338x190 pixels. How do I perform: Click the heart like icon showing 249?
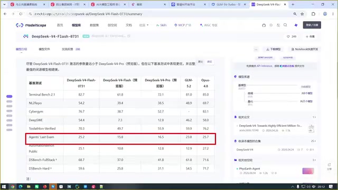[x=288, y=36]
